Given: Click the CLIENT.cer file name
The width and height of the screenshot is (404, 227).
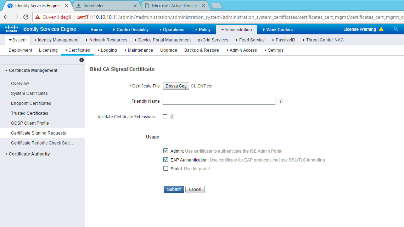Looking at the screenshot, I should coord(202,86).
